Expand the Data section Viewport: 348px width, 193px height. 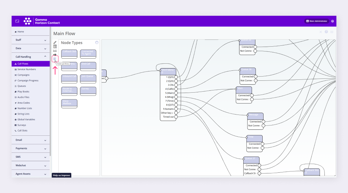click(x=31, y=48)
